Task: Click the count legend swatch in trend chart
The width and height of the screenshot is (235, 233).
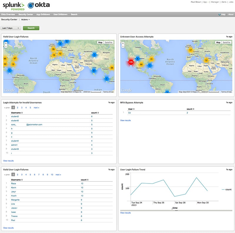Action: 223,190
